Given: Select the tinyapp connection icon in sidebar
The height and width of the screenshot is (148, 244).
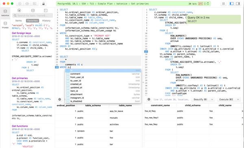Looking at the screenshot, I should tap(5, 25).
